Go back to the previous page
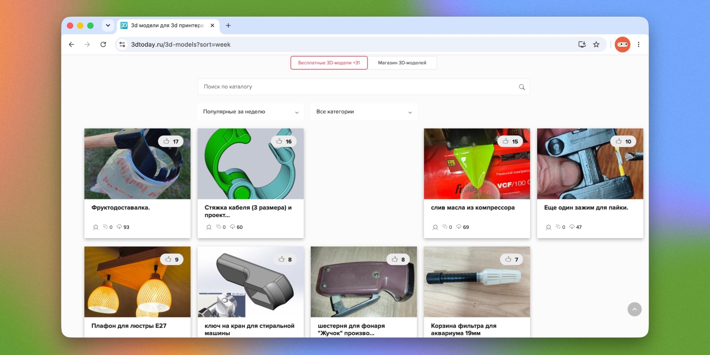Image resolution: width=710 pixels, height=355 pixels. coord(71,44)
